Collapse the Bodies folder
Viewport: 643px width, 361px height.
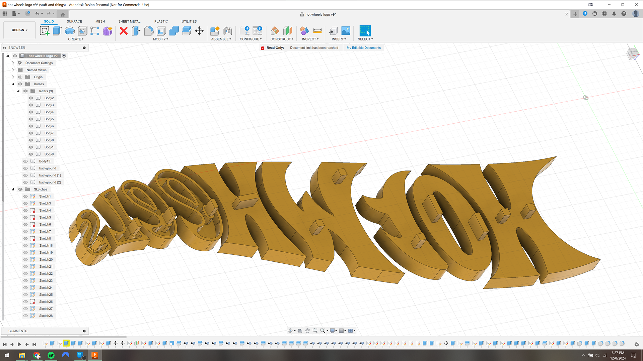[x=13, y=84]
